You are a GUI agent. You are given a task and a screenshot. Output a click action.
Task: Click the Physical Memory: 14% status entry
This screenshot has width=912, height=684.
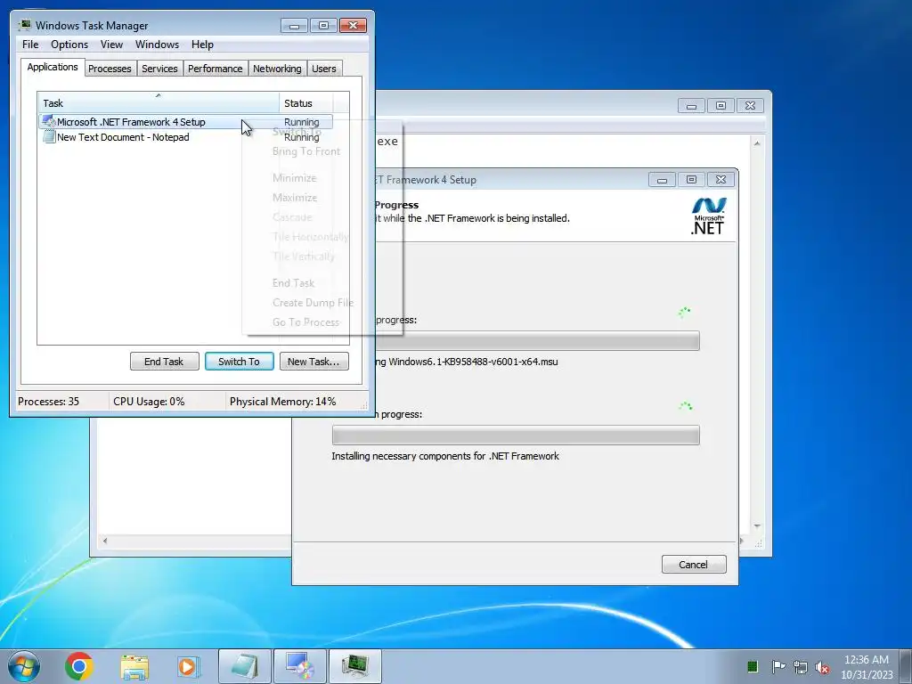pos(282,402)
